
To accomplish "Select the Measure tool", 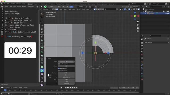I will click(x=42, y=40).
